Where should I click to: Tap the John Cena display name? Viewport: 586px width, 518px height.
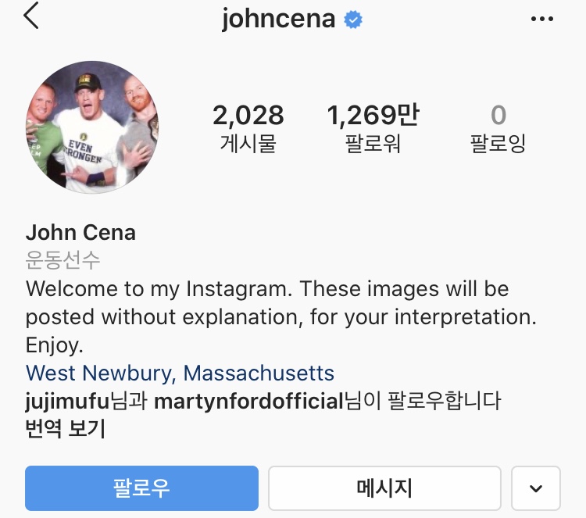point(80,233)
